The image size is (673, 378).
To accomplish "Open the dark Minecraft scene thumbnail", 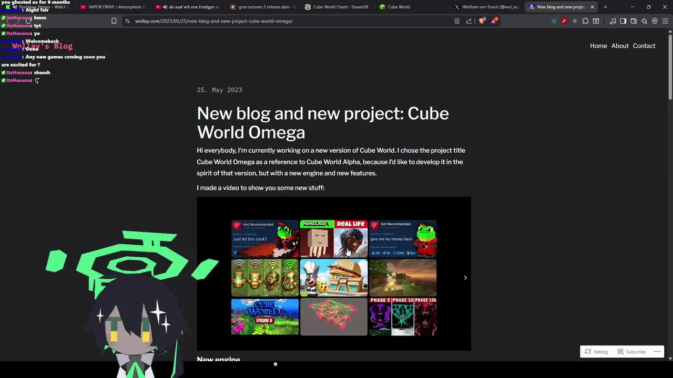I will 403,278.
